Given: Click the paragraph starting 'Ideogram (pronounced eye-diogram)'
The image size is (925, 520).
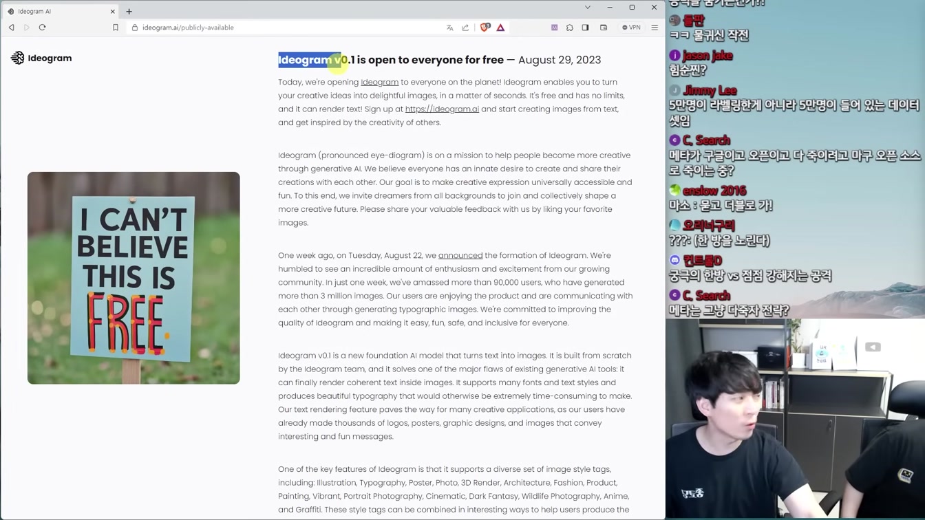Looking at the screenshot, I should (x=455, y=188).
